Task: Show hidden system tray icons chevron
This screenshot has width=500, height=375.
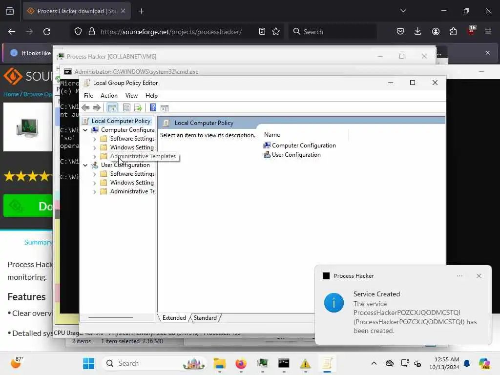Action: 374,363
